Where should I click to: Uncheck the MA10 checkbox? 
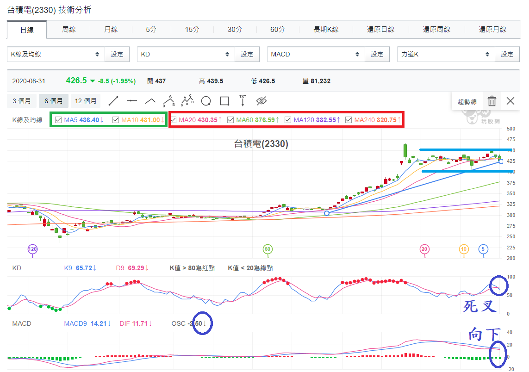[x=116, y=120]
